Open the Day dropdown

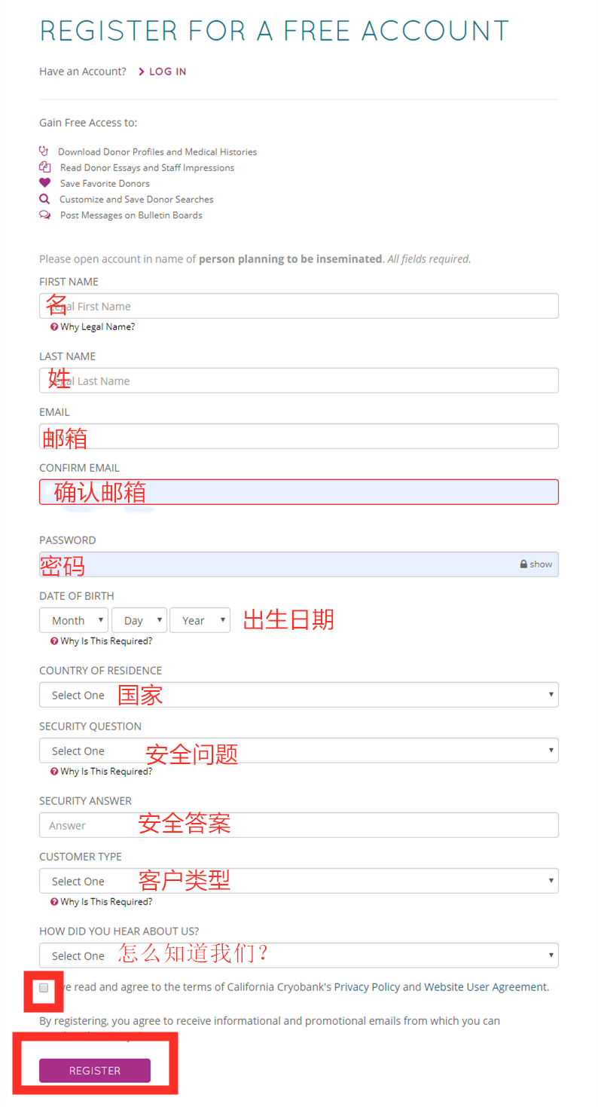tap(139, 621)
